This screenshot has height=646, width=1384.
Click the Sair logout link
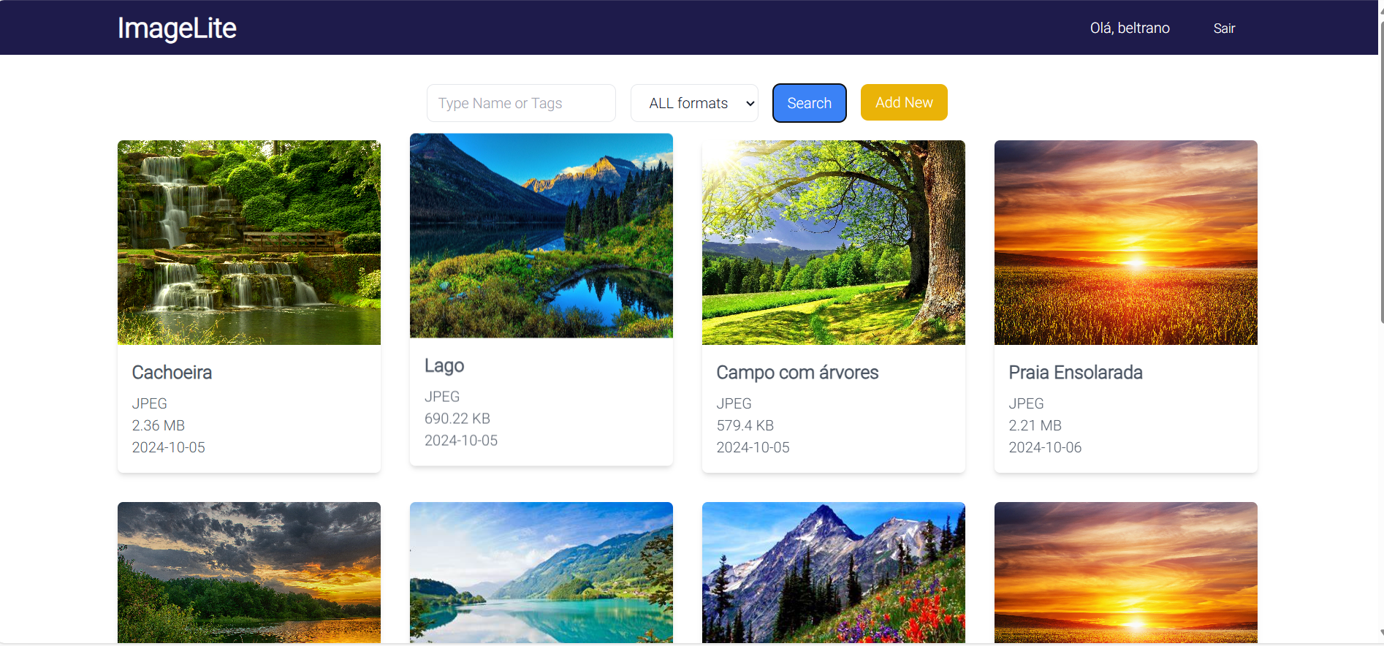click(x=1224, y=28)
